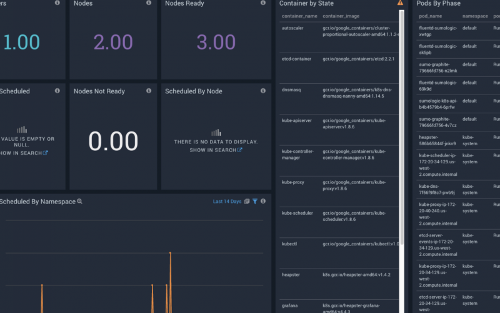Click the filter funnel icon on namespace chart

(x=255, y=202)
